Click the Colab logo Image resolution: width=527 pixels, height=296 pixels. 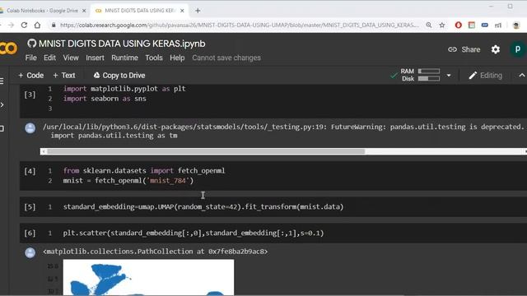(x=8, y=49)
